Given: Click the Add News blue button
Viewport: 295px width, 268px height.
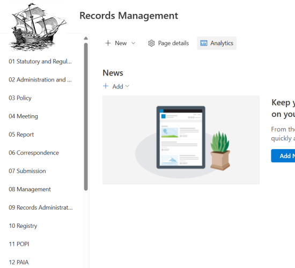Looking at the screenshot, I should (283, 156).
